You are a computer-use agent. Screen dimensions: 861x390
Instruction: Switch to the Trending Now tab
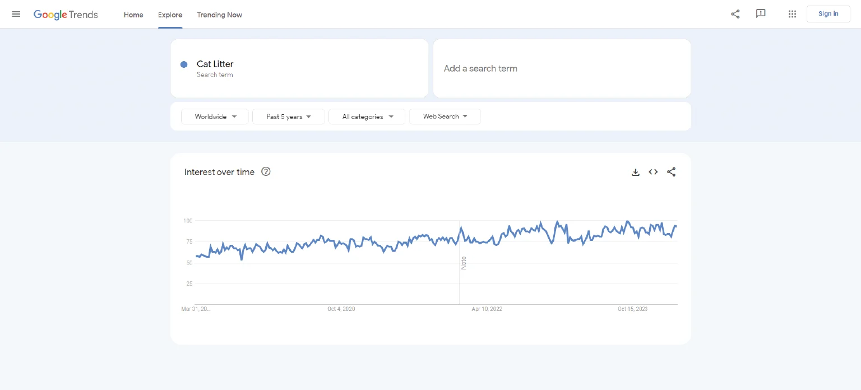coord(219,15)
